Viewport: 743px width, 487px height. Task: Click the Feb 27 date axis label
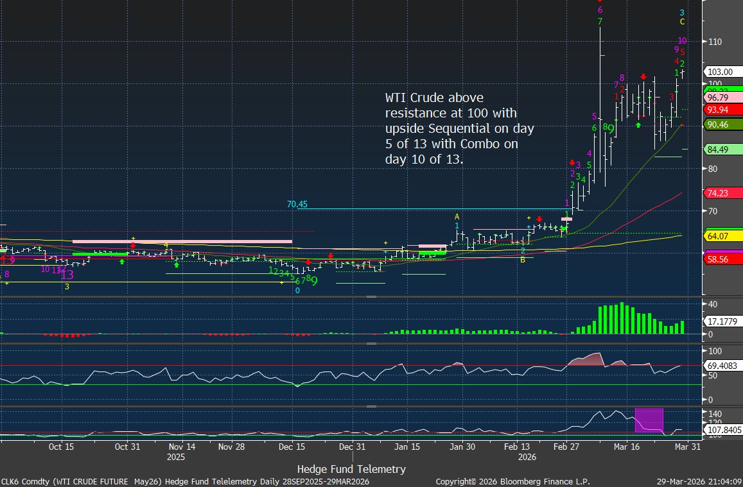(567, 447)
